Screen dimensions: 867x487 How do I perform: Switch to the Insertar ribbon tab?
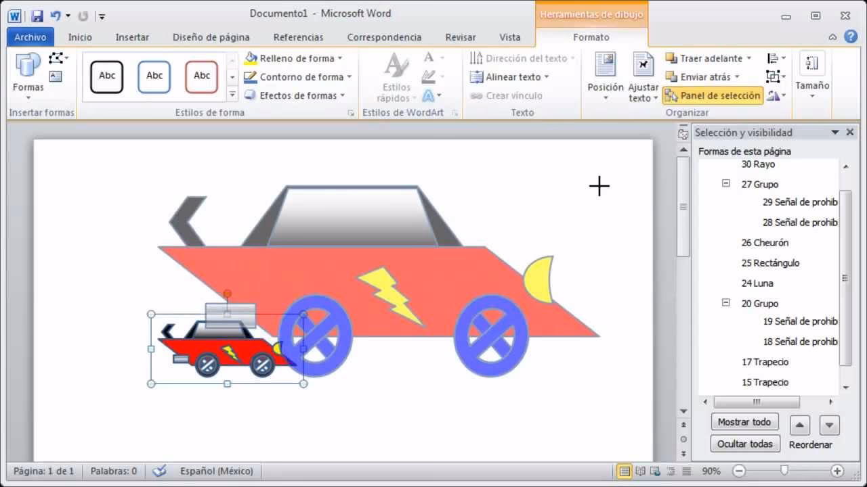click(132, 37)
